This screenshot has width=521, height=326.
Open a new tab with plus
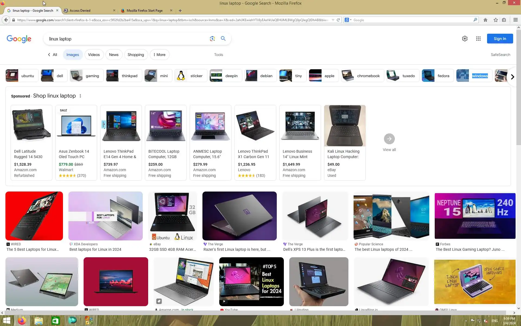pos(180,11)
